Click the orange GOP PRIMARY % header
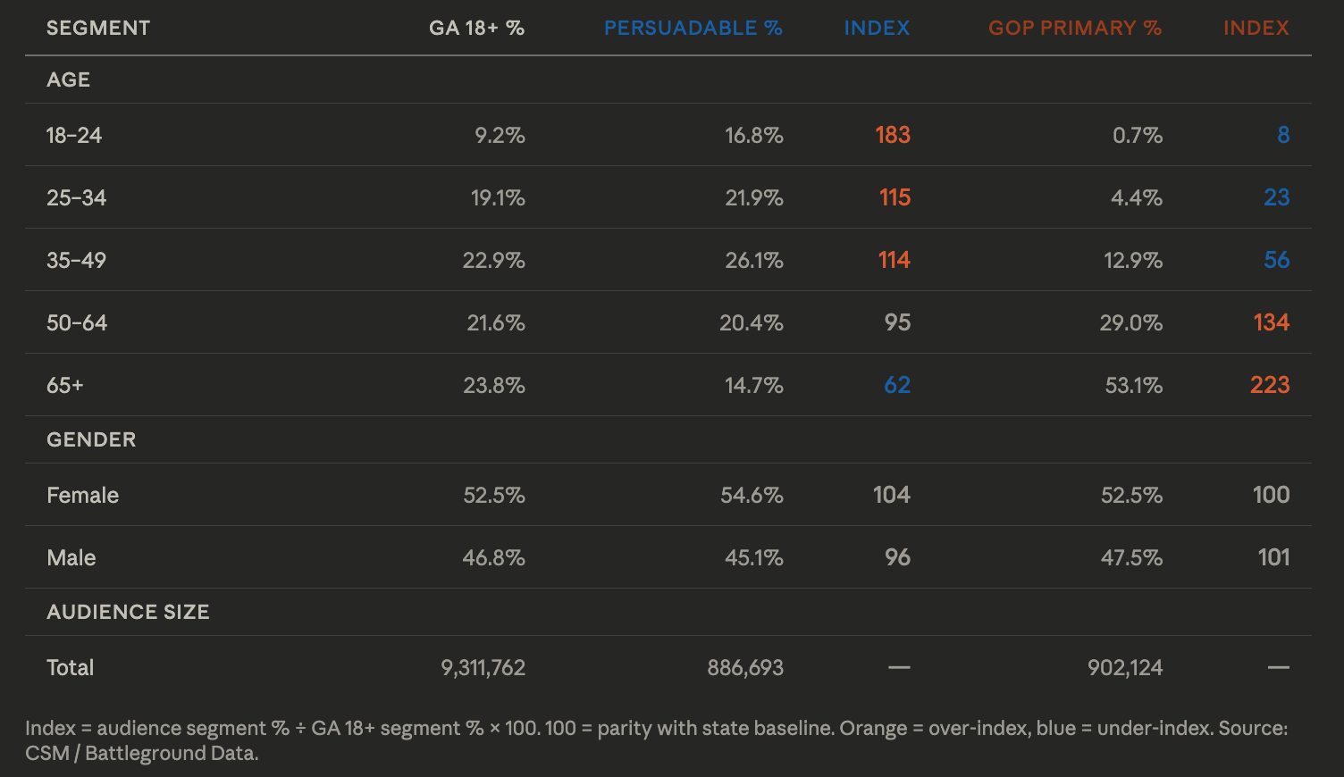The image size is (1344, 777). (x=1074, y=28)
